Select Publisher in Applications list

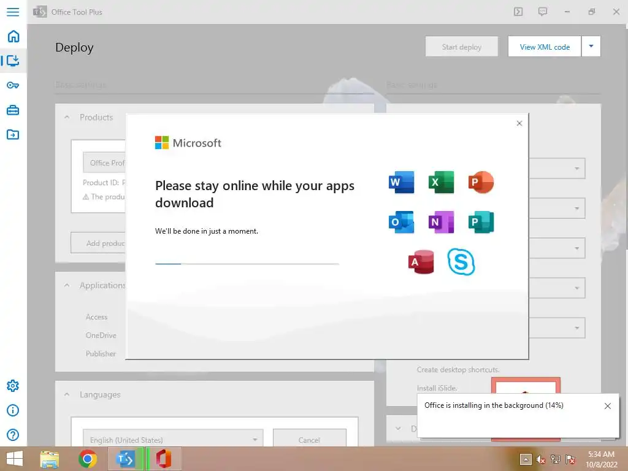coord(101,354)
